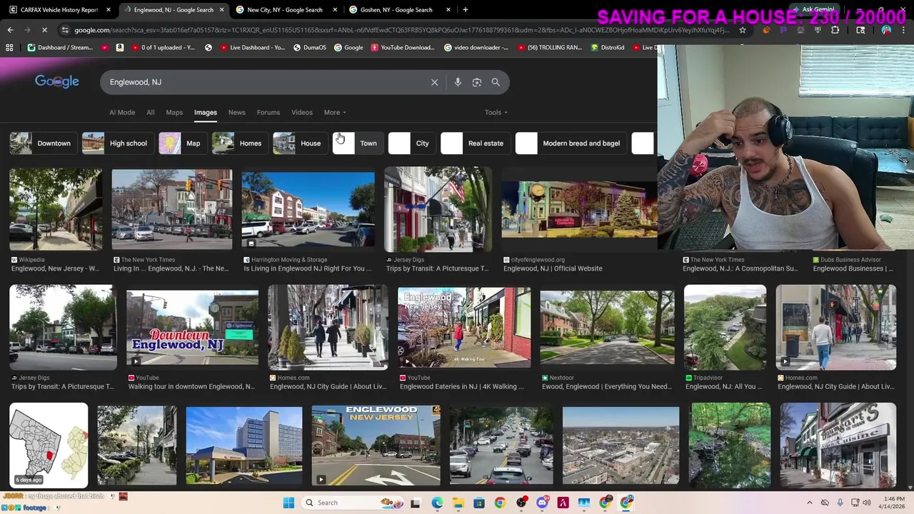Go back with the browser back arrow

tap(10, 30)
